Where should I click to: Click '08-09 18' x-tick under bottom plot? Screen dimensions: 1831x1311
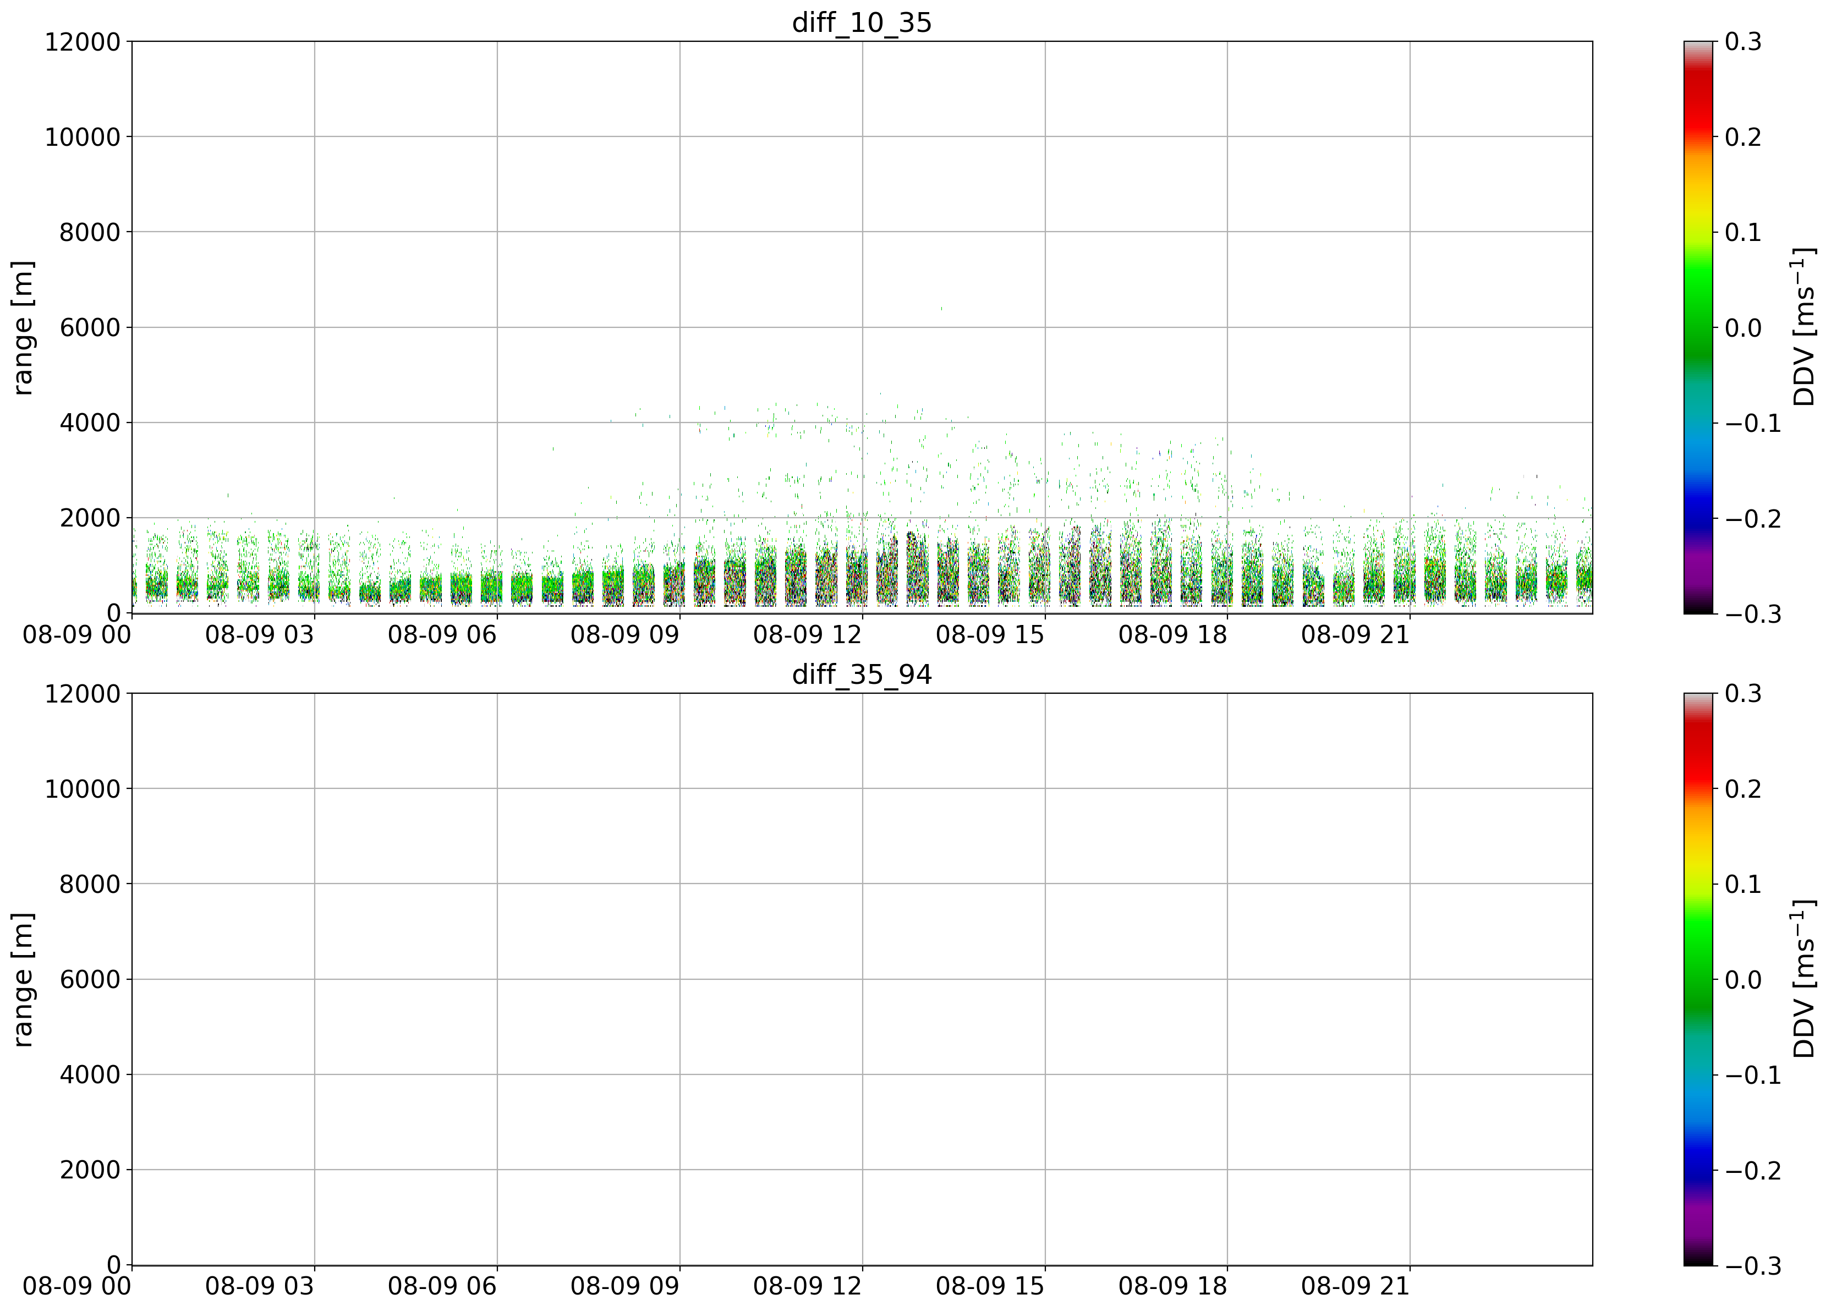1172,1286
